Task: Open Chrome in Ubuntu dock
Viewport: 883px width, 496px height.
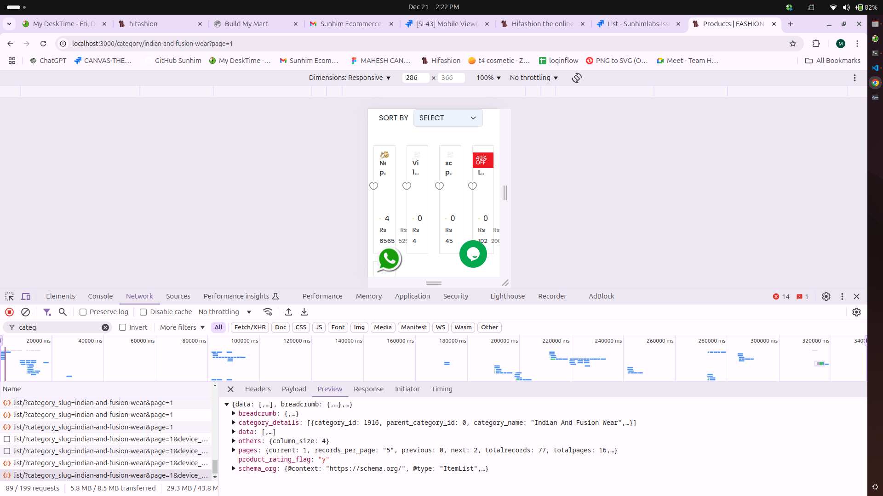Action: (875, 83)
